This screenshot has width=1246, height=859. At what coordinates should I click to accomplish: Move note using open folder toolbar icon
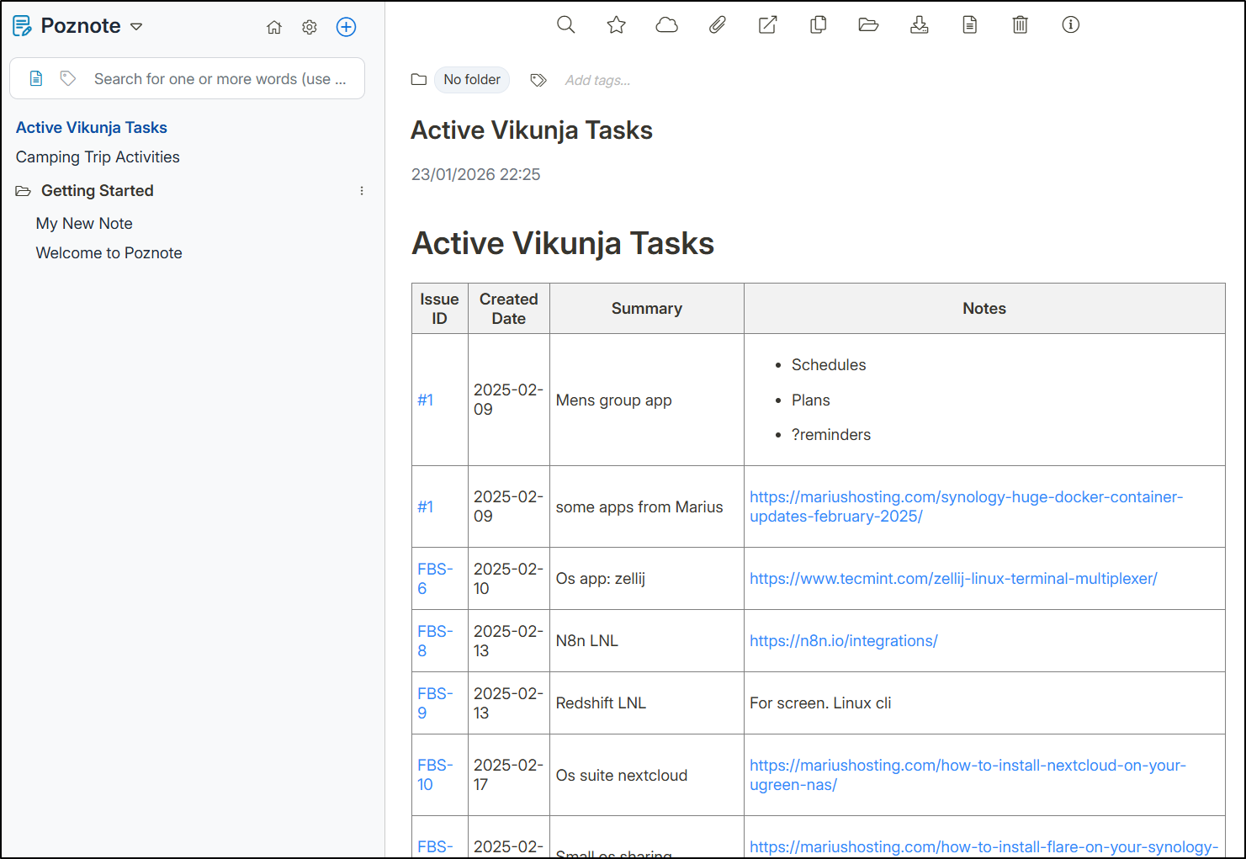tap(869, 25)
